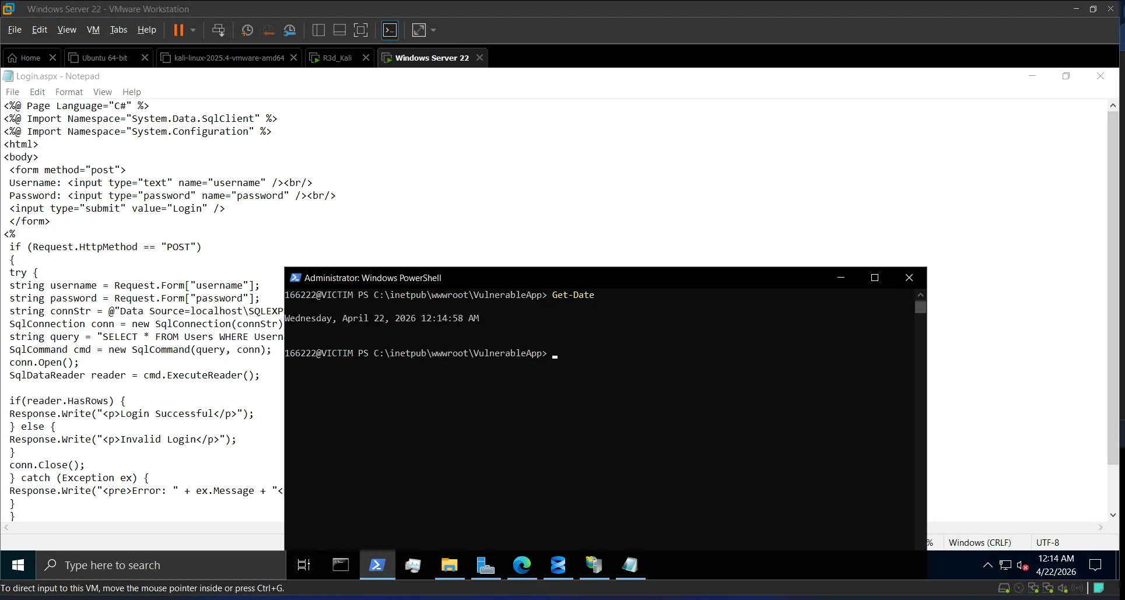1125x600 pixels.
Task: Expand the stretch guest dropdown arrow
Action: 433,30
